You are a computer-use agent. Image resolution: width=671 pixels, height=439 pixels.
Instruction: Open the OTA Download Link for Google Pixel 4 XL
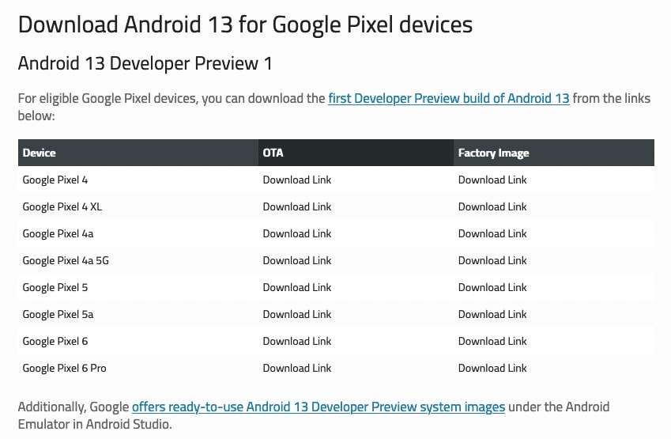pyautogui.click(x=297, y=207)
